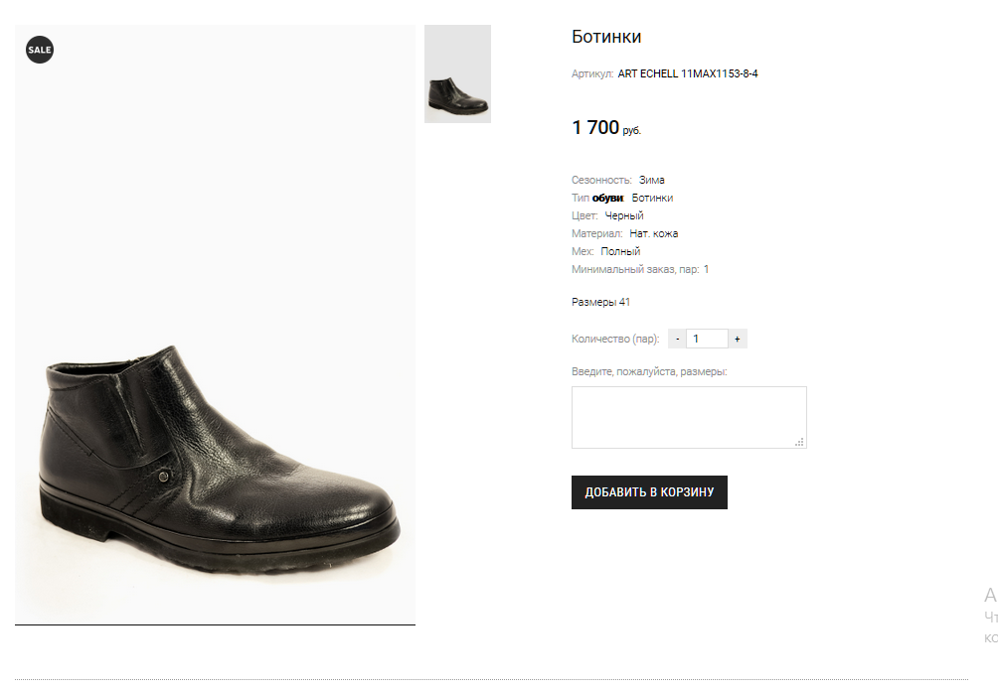This screenshot has width=998, height=691.
Task: Select the small boot thumbnail
Action: (457, 74)
